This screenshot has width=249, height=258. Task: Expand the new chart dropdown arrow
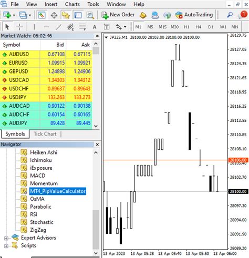coord(14,15)
